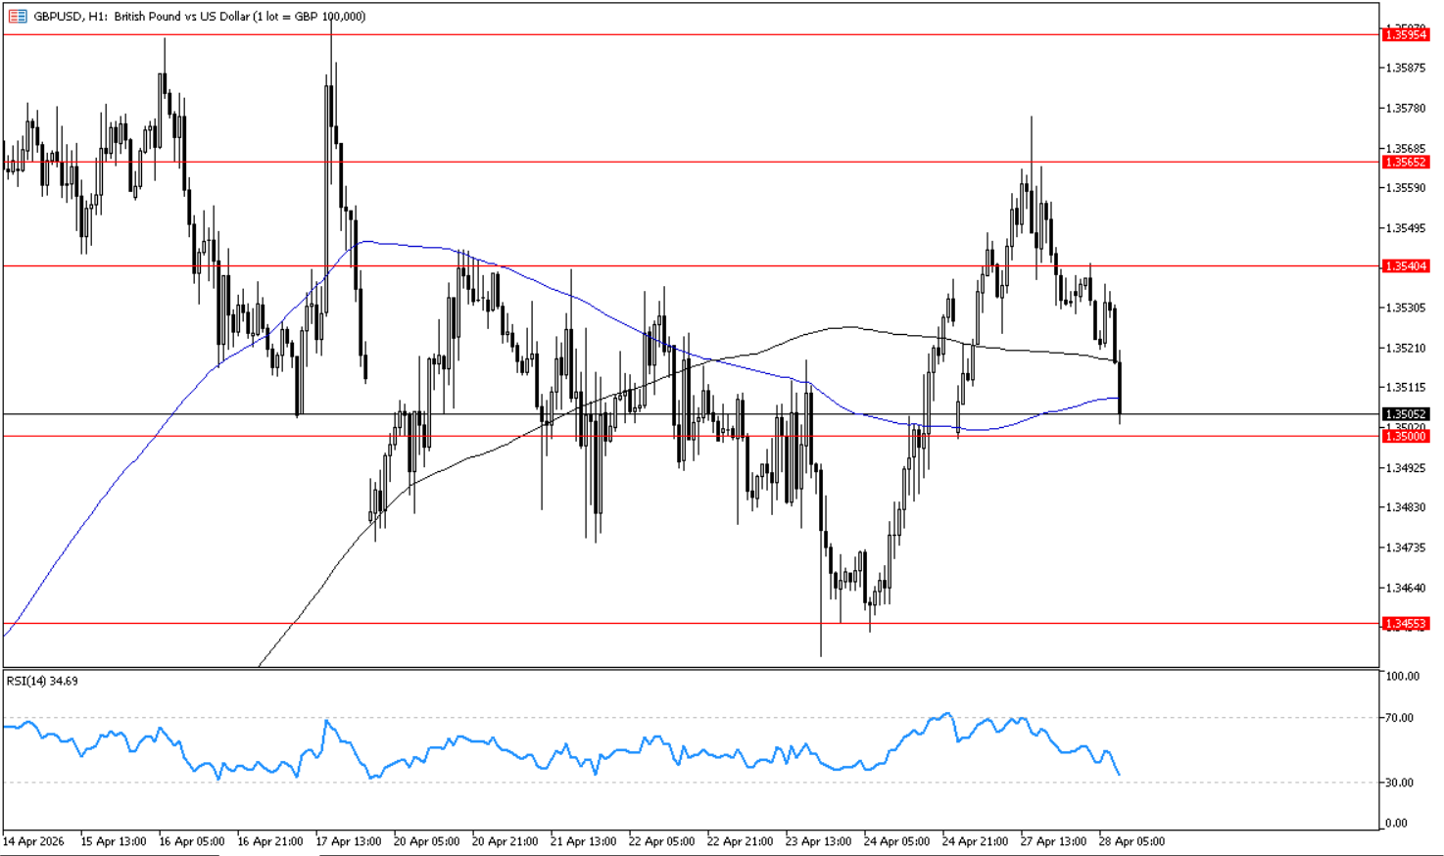
Task: Click the 21 Apr 13:00 time label
Action: [583, 841]
